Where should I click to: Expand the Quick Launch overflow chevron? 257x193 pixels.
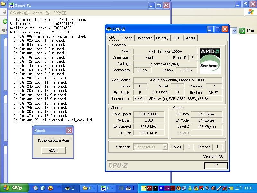pyautogui.click(x=58, y=187)
